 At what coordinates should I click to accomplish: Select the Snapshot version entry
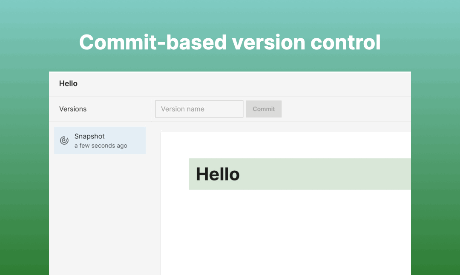(x=100, y=140)
